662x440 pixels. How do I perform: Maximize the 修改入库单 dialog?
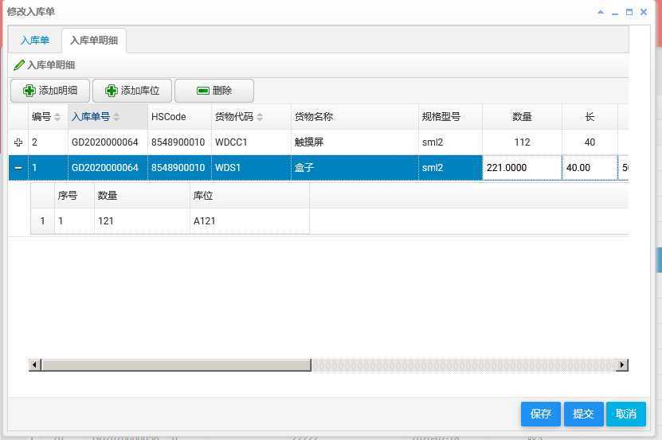pyautogui.click(x=629, y=12)
